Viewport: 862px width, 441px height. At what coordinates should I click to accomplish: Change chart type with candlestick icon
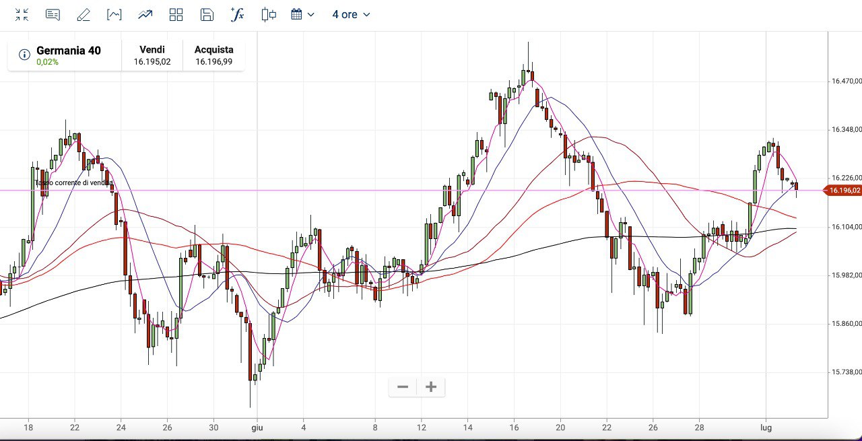click(269, 15)
